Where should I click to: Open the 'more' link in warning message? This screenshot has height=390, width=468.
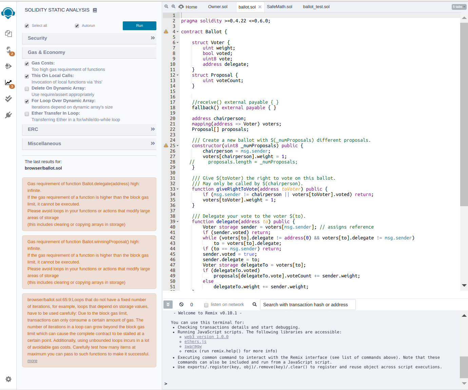32,360
